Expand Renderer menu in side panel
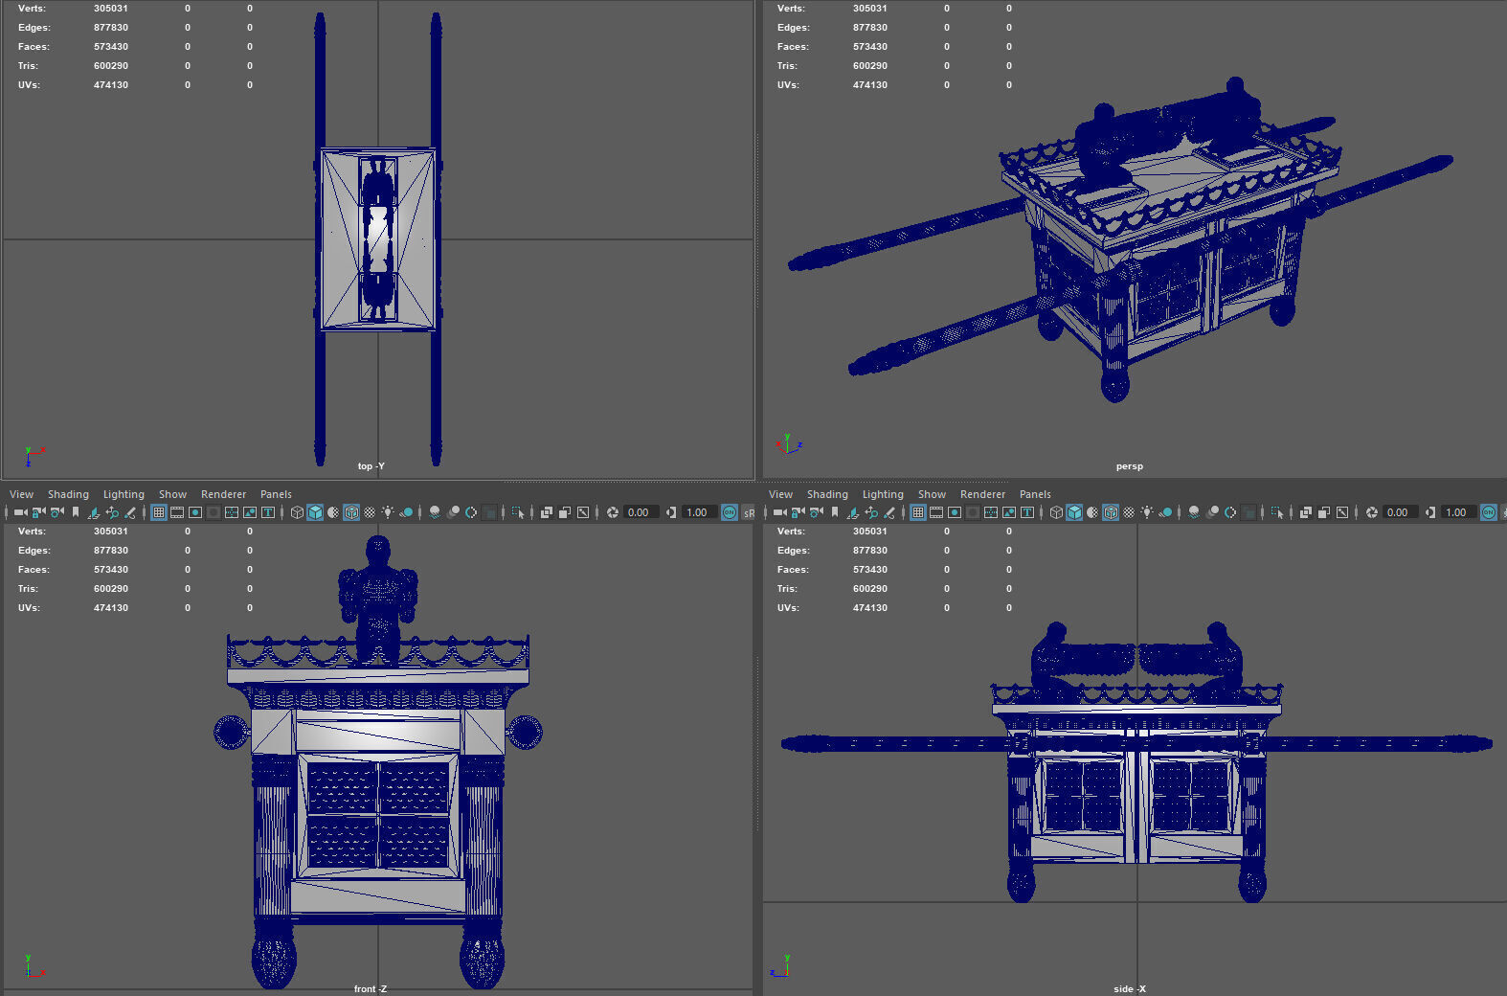1507x996 pixels. [x=982, y=494]
